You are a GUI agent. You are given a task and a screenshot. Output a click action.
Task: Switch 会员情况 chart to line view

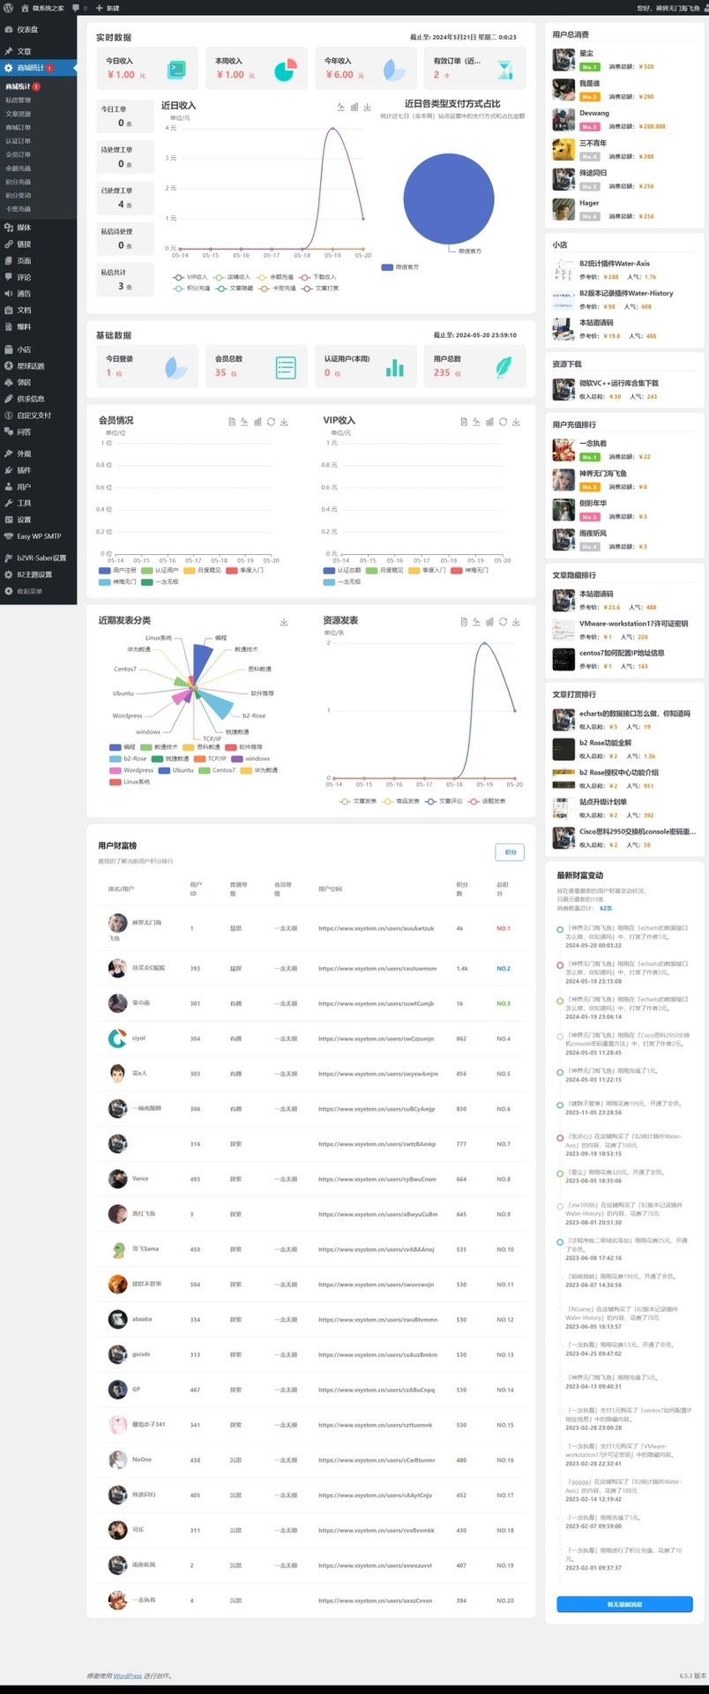[x=244, y=422]
